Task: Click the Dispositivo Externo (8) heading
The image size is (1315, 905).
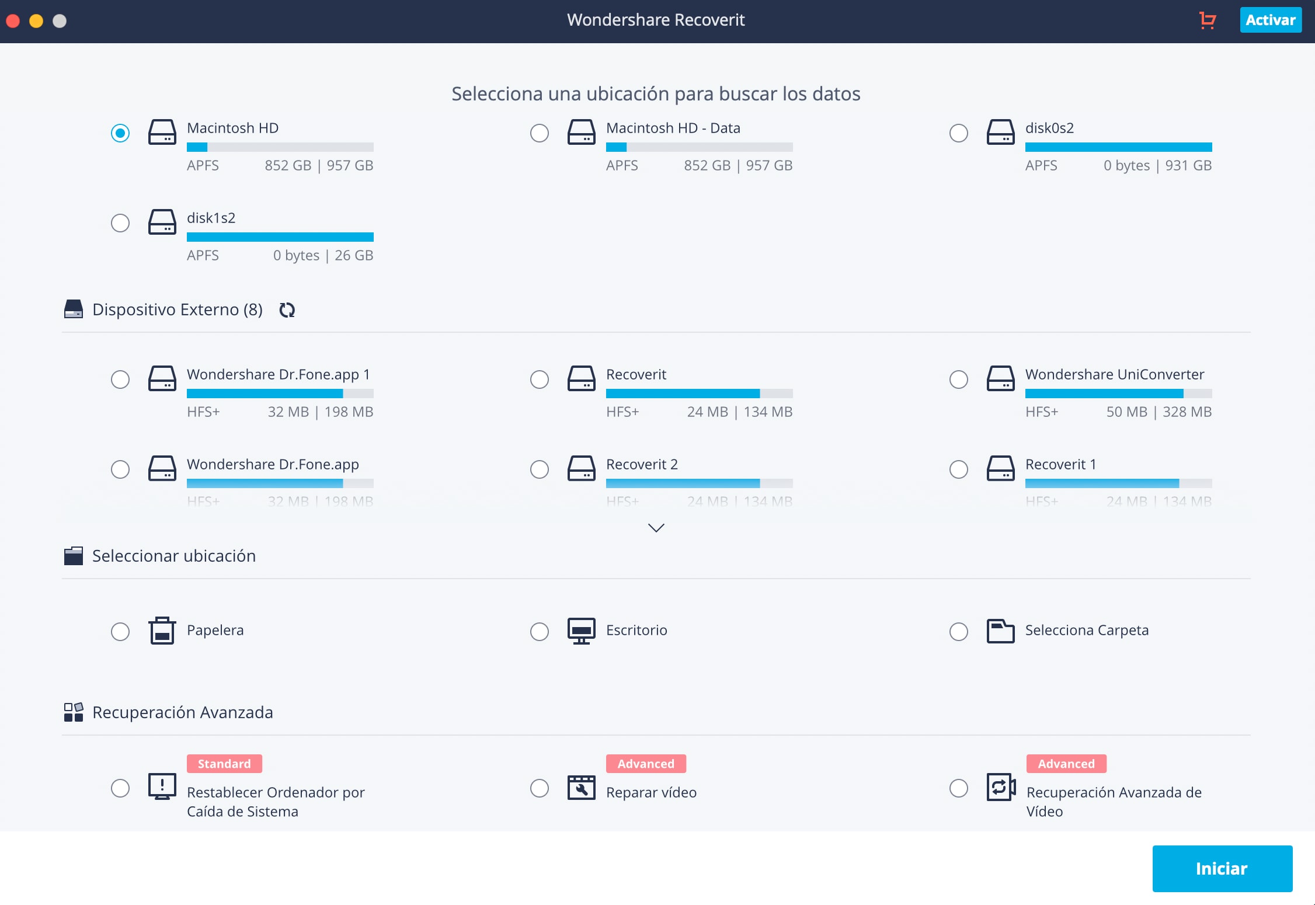Action: pyautogui.click(x=178, y=309)
